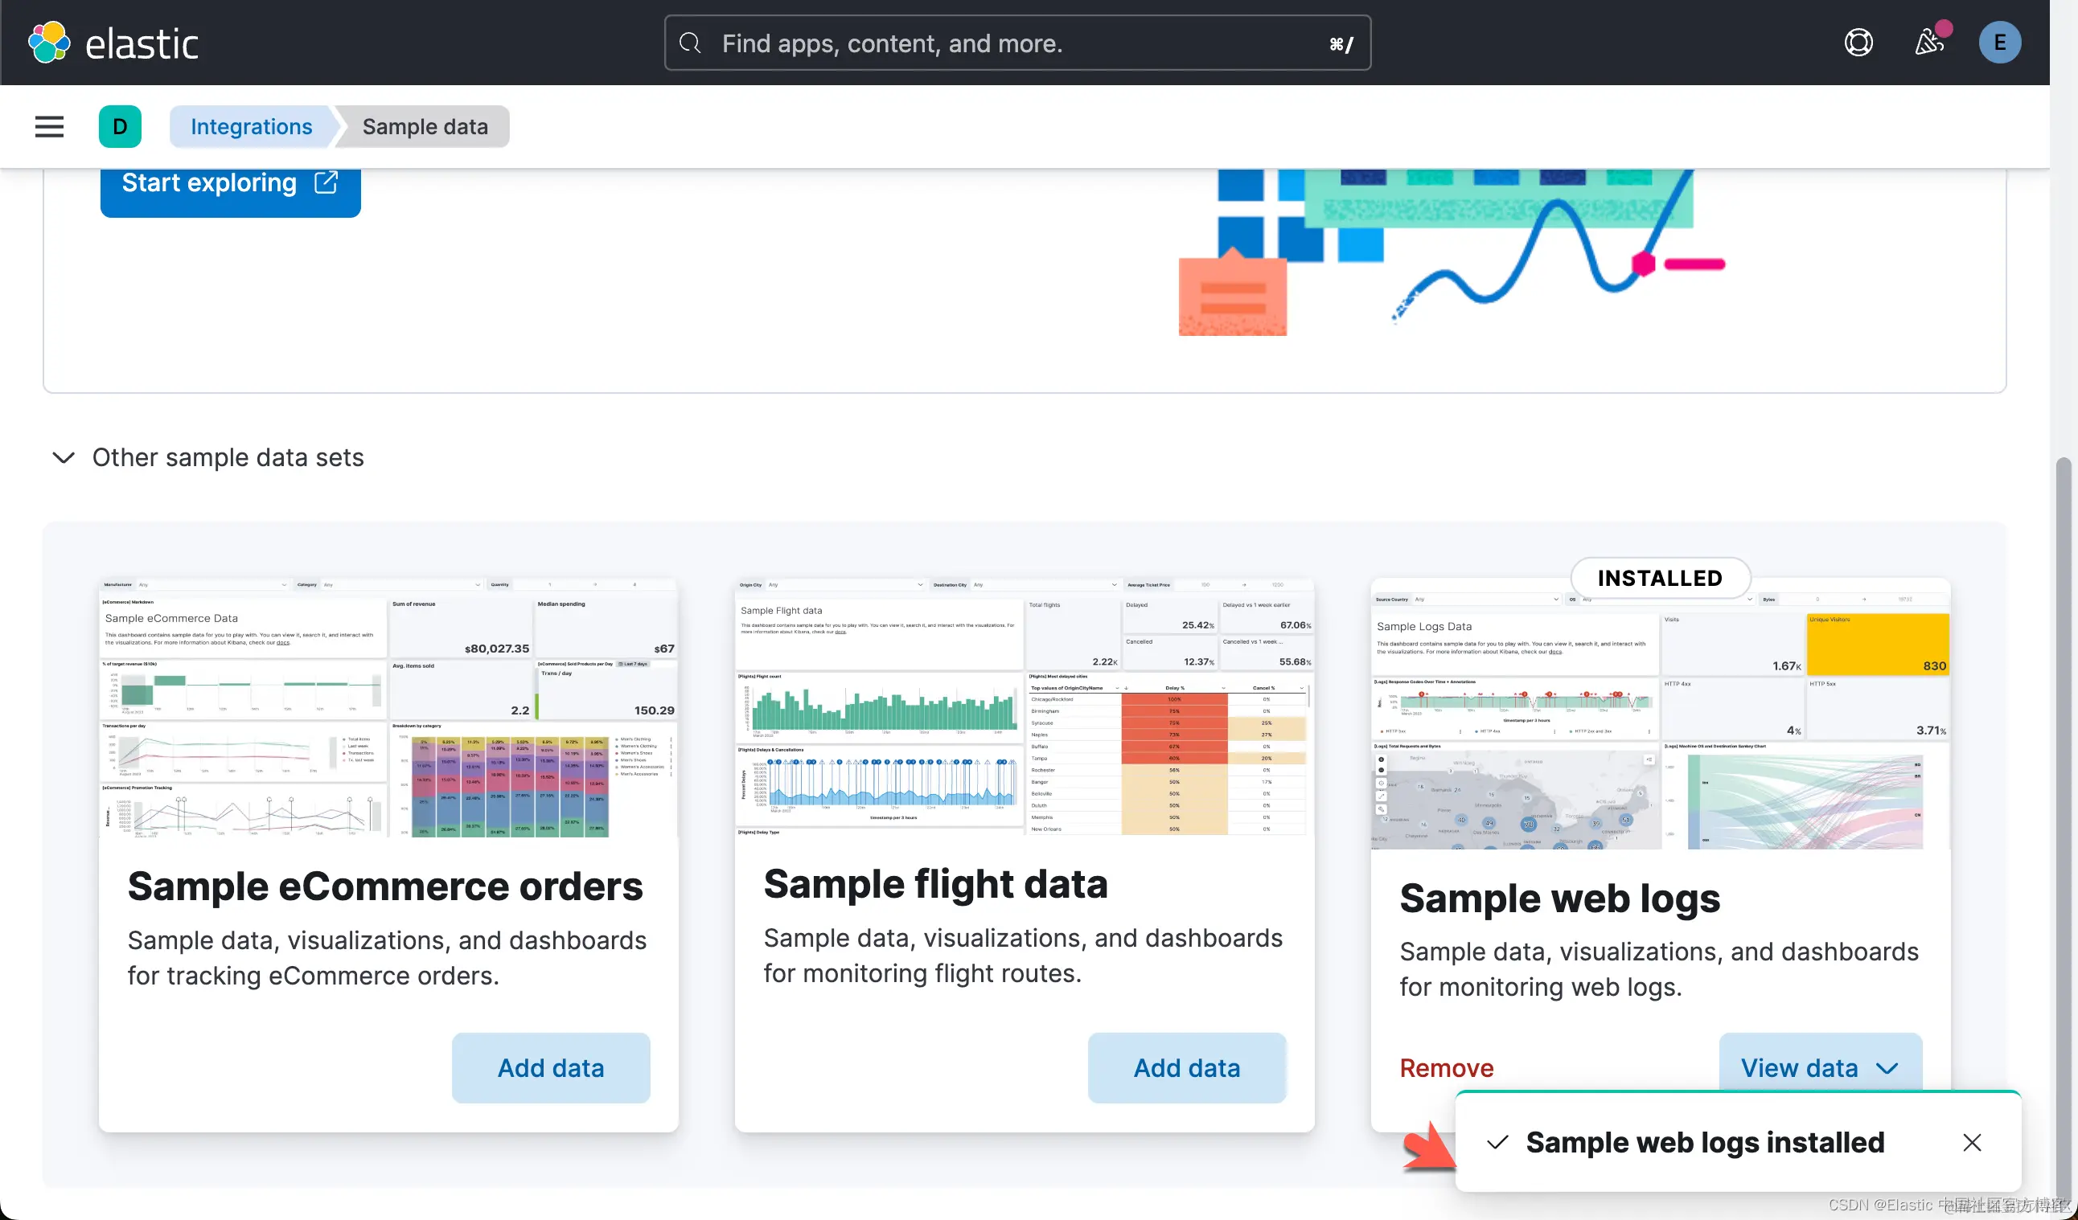
Task: Add data for Sample eCommerce orders
Action: click(x=551, y=1067)
